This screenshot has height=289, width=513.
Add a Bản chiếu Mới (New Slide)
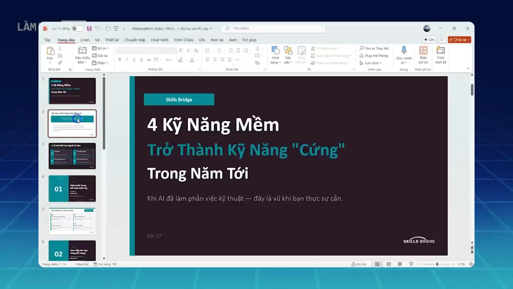(82, 55)
